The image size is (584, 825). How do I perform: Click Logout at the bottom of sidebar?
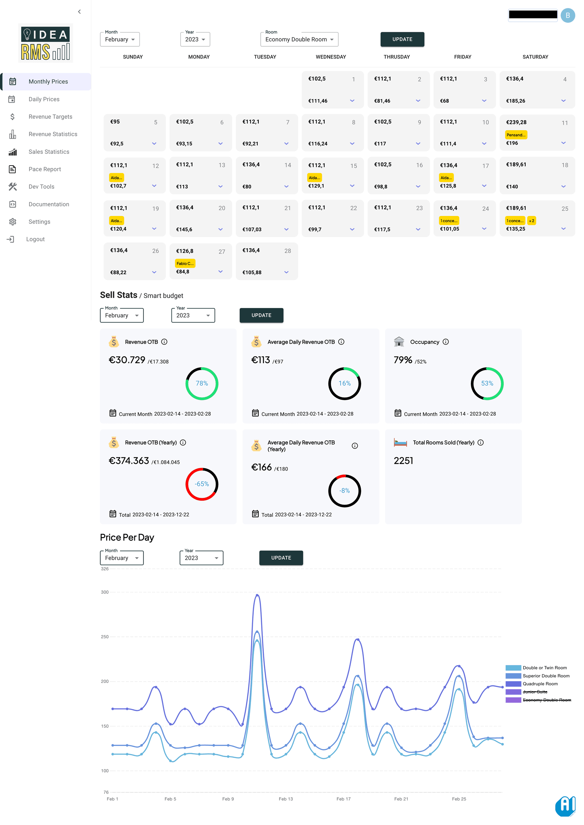pyautogui.click(x=35, y=239)
